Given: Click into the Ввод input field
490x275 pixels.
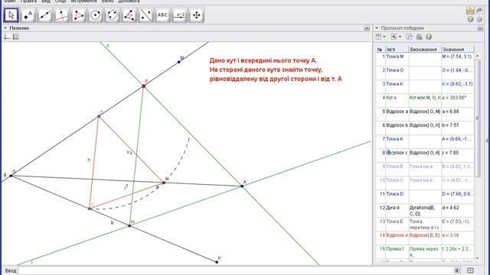Looking at the screenshot, I should pyautogui.click(x=235, y=270).
